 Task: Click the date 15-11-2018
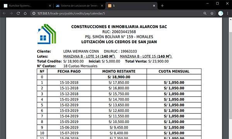point(69,88)
